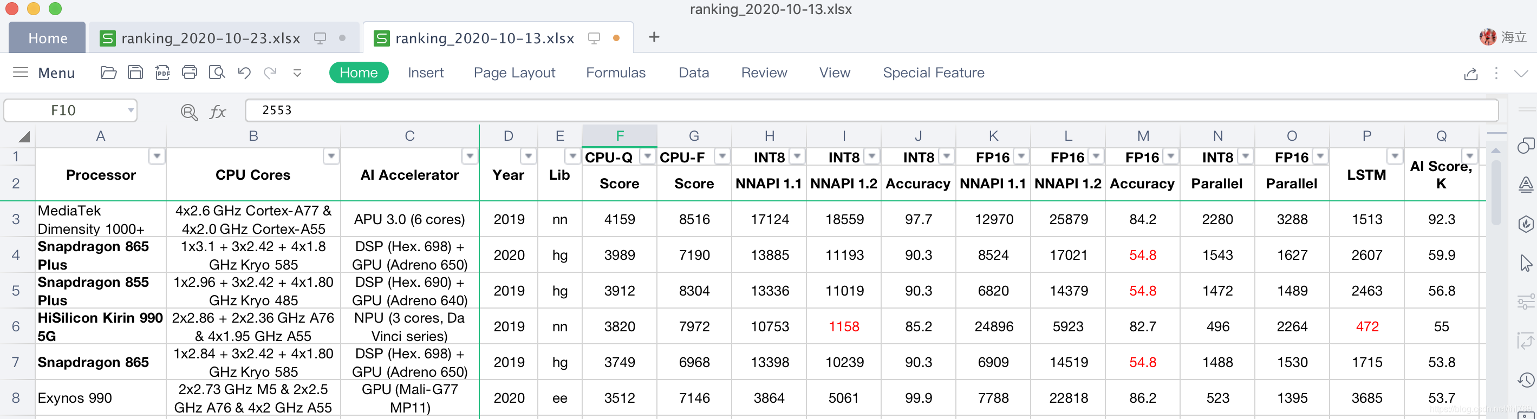Open the properties sliders sidebar icon

[1526, 302]
